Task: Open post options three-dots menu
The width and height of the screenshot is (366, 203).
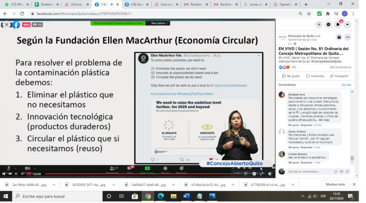Action: click(348, 37)
